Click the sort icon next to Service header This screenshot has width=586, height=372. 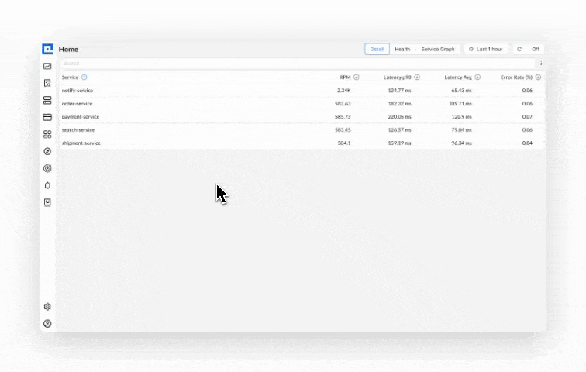pyautogui.click(x=84, y=77)
